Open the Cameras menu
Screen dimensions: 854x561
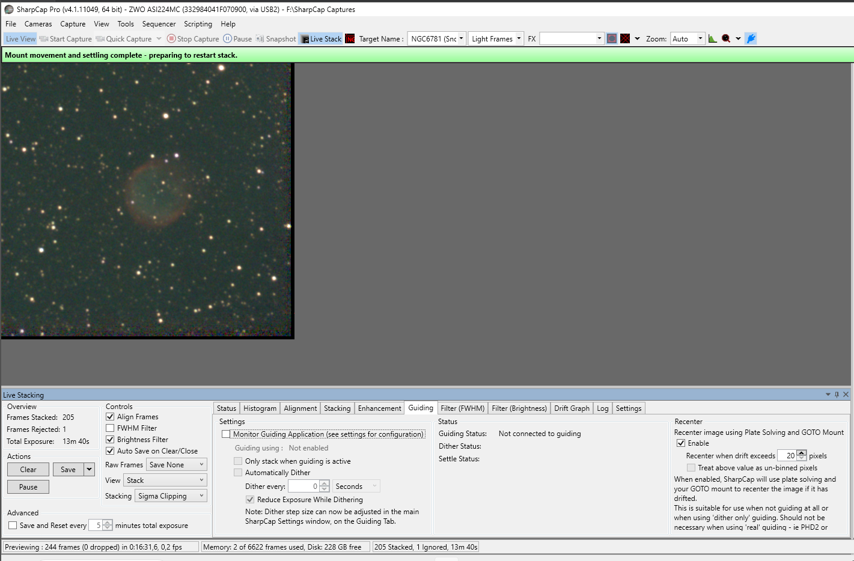[x=38, y=24]
